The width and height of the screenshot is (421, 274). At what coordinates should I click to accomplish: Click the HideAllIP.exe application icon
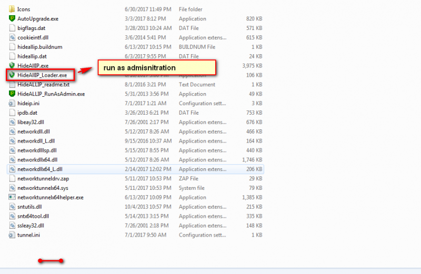(x=12, y=66)
